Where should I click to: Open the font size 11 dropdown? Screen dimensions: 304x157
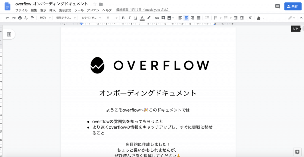coord(112,18)
